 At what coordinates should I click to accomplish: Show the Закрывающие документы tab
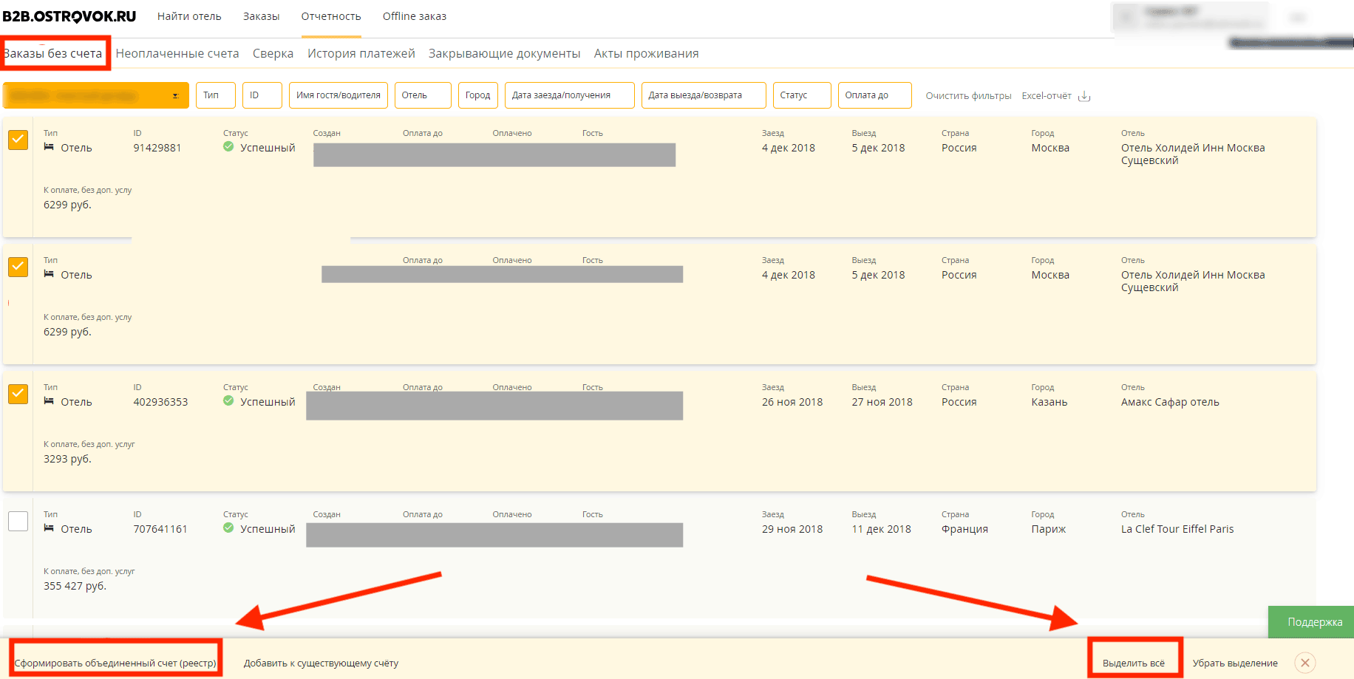coord(505,53)
